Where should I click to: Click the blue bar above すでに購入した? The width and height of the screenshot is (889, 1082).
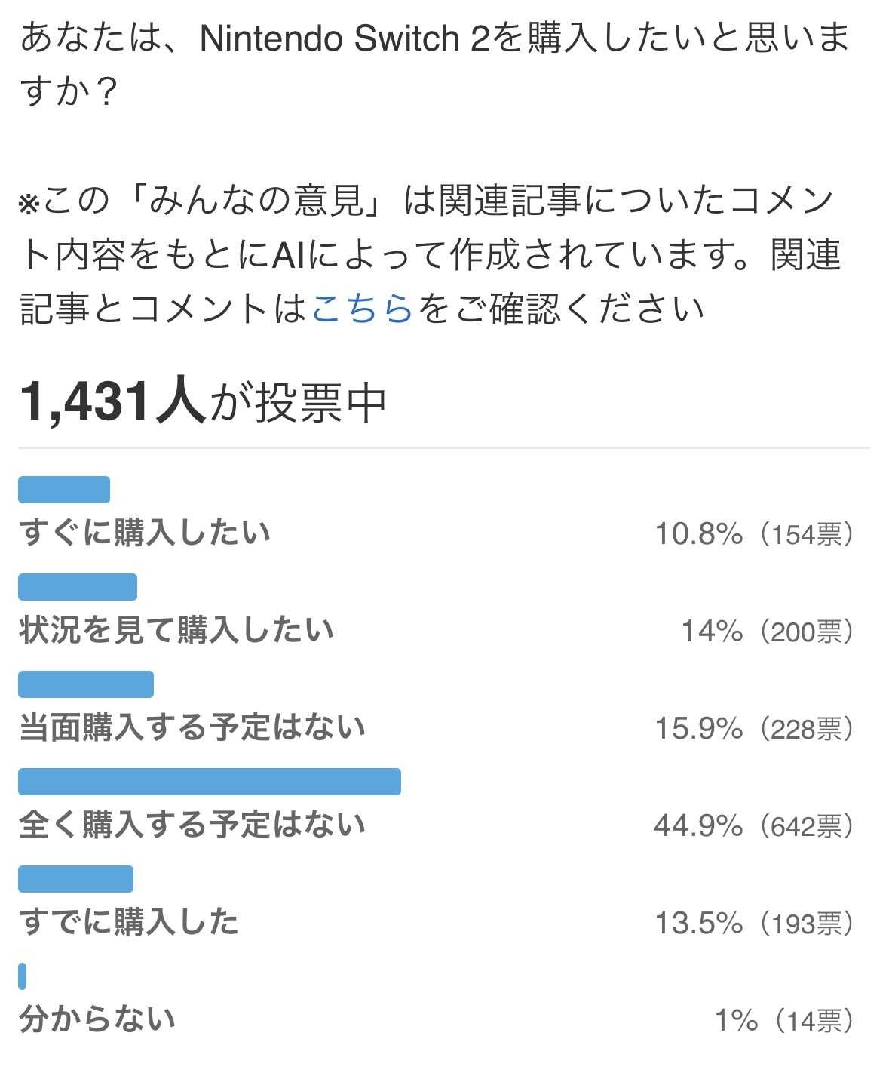75,879
